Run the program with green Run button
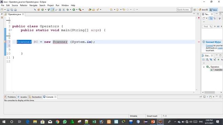The image size is (223, 125). pyautogui.click(x=74, y=10)
